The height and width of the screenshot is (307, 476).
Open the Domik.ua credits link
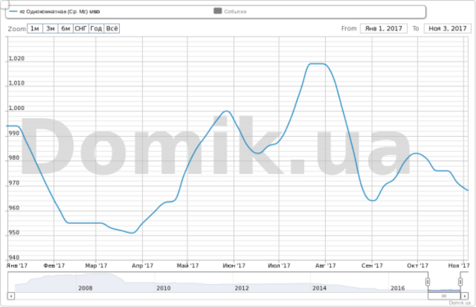pyautogui.click(x=459, y=303)
